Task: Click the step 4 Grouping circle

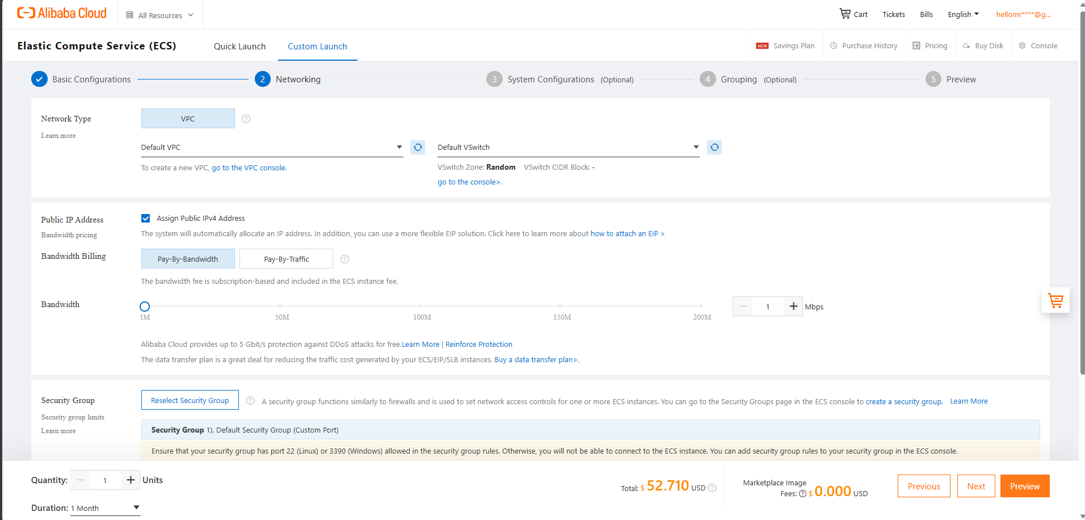Action: tap(708, 79)
